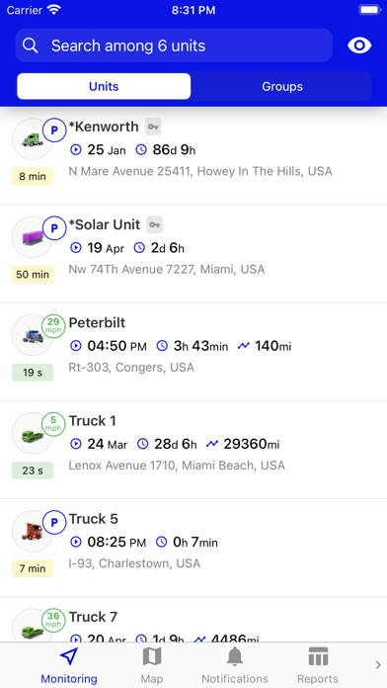Tap the green Kenworth truck icon
The height and width of the screenshot is (688, 387).
(x=32, y=139)
